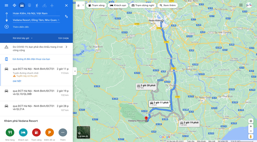The height and width of the screenshot is (142, 257).
Task: Open the print options dropdown arrow
Action: point(83,5)
